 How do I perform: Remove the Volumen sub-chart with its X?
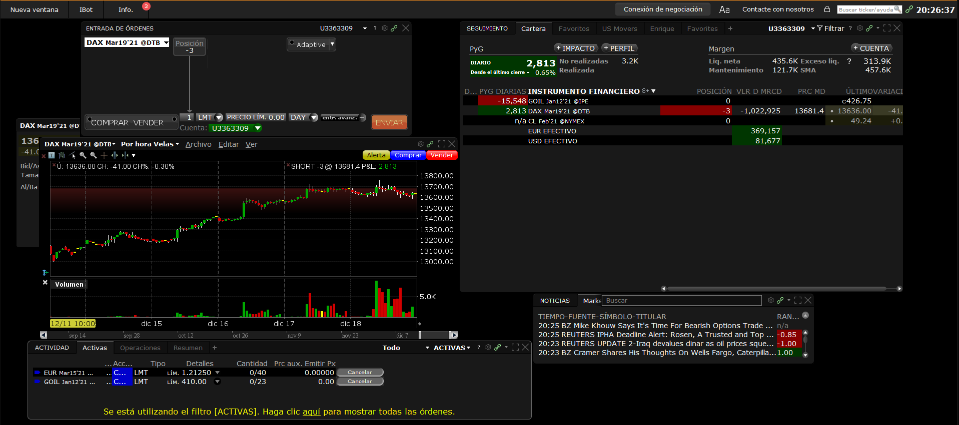(x=45, y=283)
